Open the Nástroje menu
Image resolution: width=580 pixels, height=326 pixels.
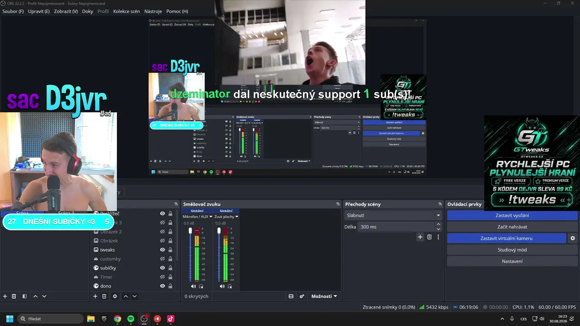tap(153, 11)
